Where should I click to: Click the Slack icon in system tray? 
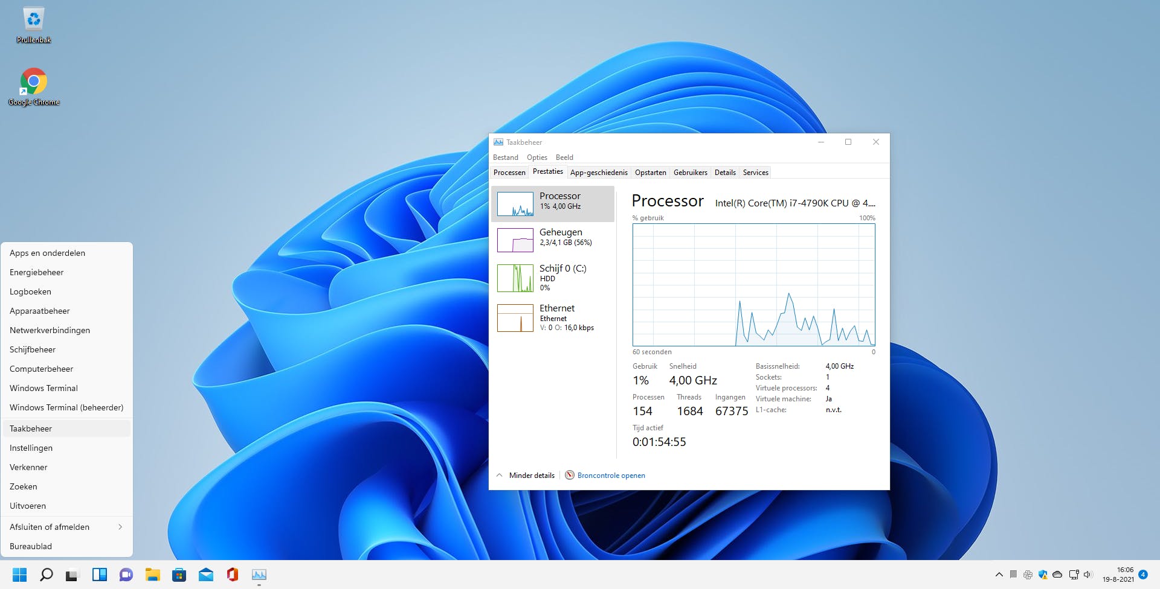click(1028, 575)
